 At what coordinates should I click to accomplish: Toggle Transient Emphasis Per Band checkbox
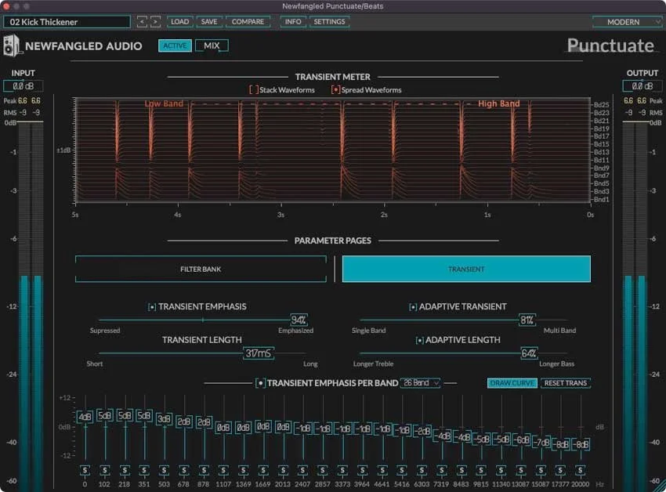260,383
